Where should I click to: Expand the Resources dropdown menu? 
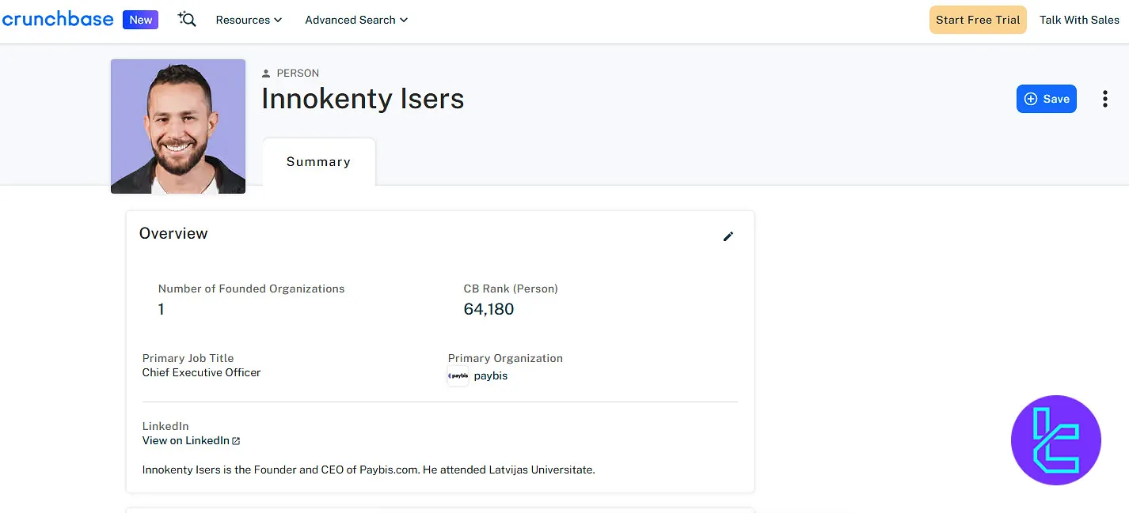click(249, 20)
